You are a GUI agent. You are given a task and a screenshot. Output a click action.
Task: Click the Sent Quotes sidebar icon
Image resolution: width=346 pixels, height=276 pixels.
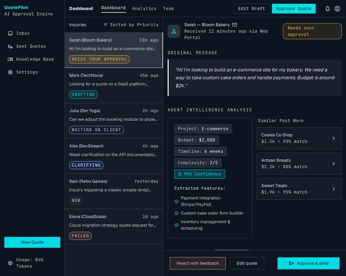pos(10,46)
